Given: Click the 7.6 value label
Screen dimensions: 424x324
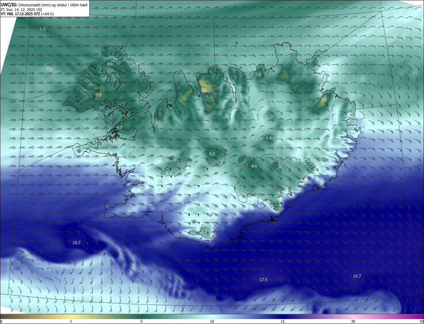Looking at the screenshot, I should pos(49,69).
